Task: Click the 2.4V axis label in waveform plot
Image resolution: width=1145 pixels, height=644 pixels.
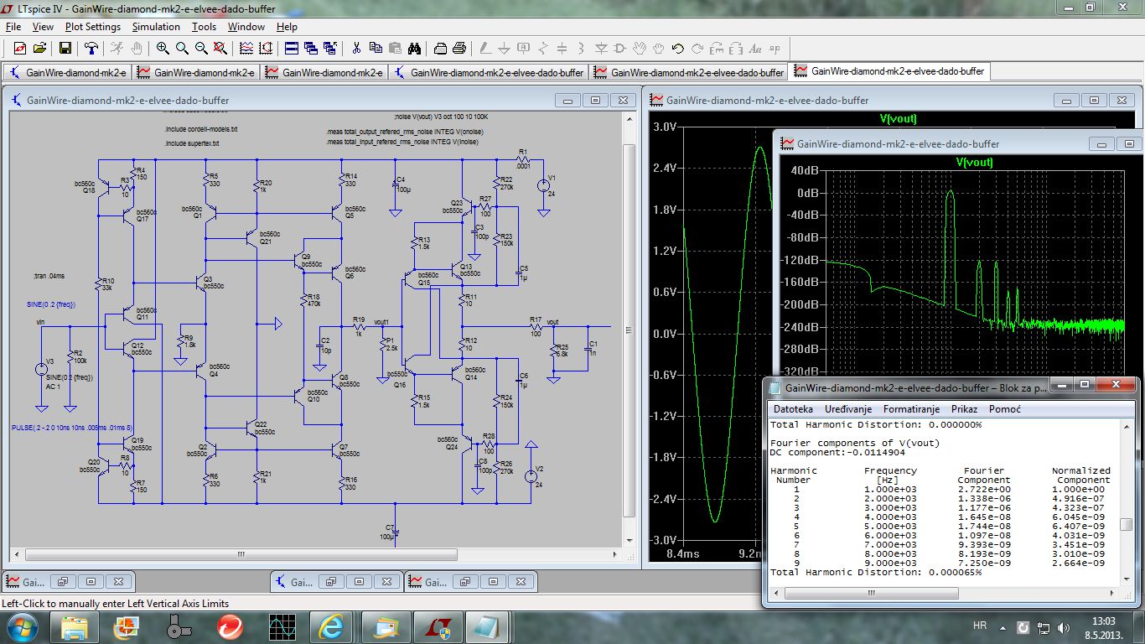Action: (x=664, y=168)
